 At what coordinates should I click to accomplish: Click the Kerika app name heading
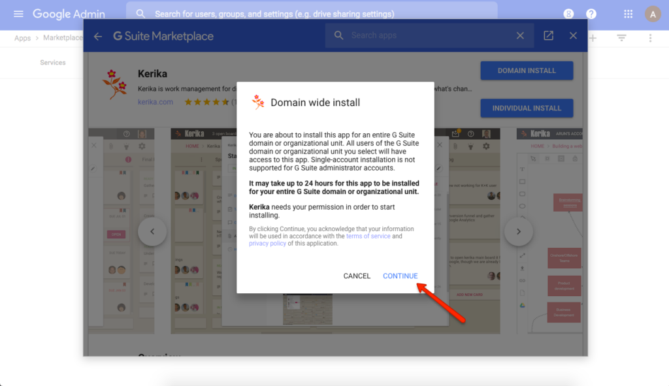pos(152,74)
